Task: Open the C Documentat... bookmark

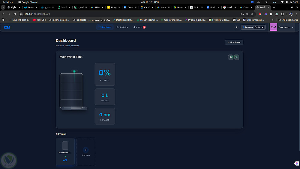Action: pyautogui.click(x=253, y=20)
